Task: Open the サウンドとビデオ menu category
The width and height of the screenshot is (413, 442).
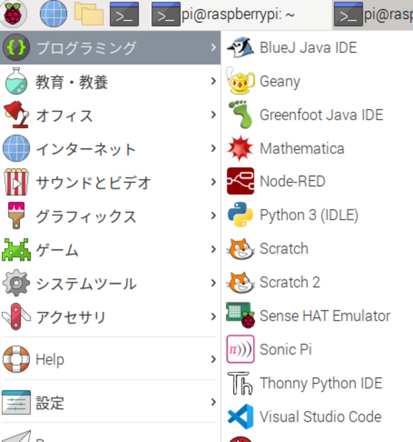Action: pos(110,182)
